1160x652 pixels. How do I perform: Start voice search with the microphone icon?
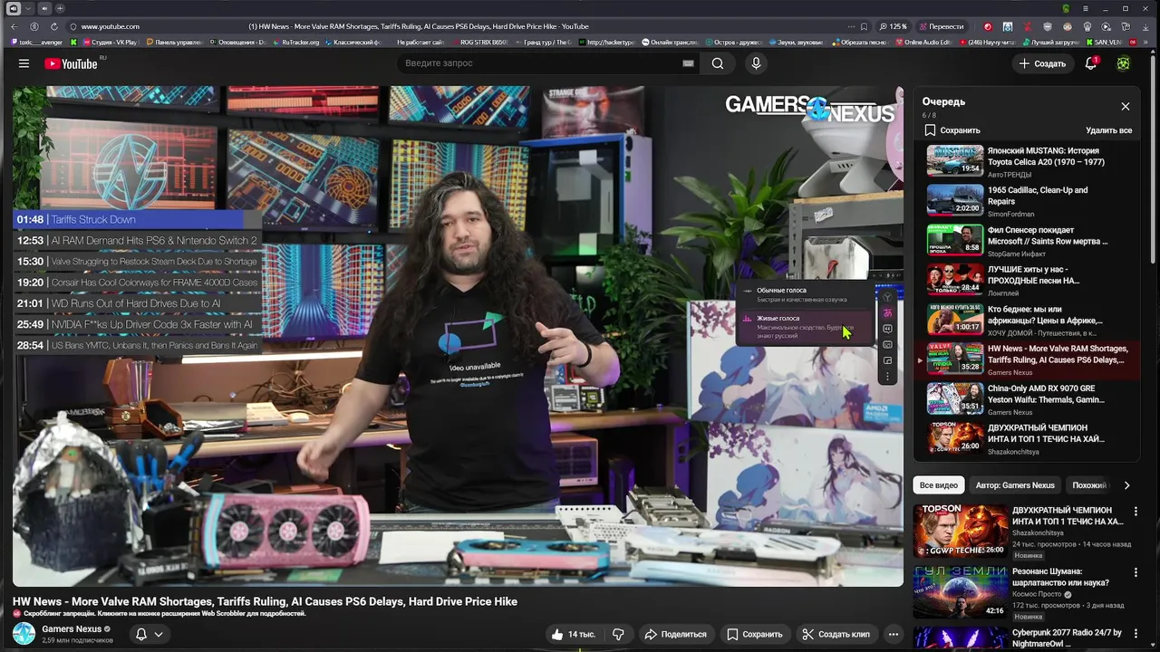pos(756,63)
